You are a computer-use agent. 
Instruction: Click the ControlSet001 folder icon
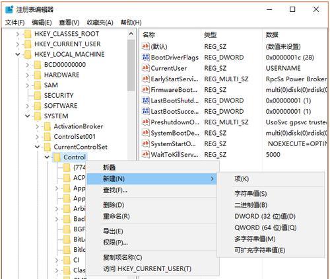tap(47, 137)
